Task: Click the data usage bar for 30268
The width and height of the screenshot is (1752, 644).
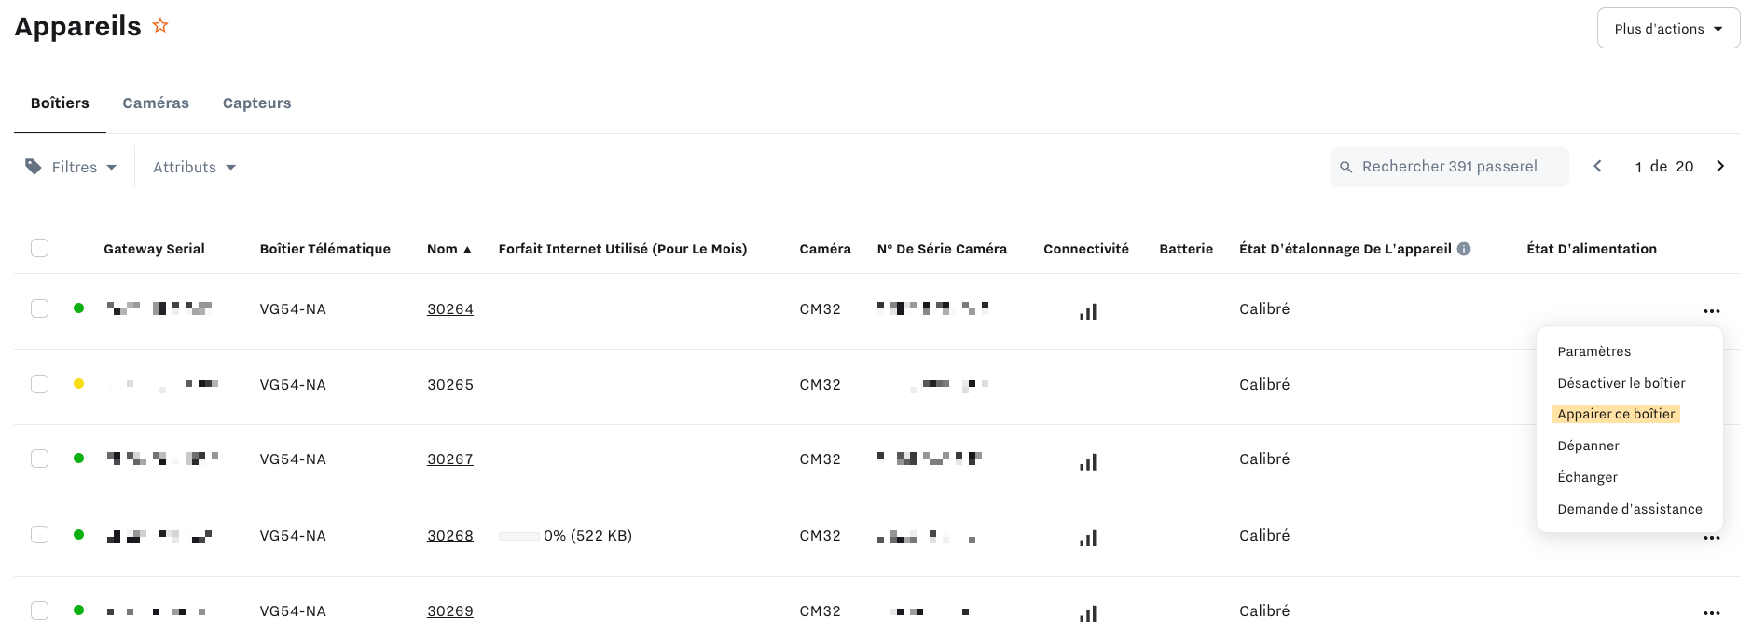Action: 518,536
